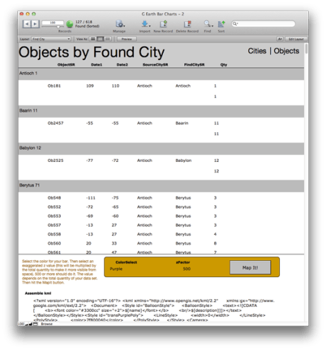Create a New Record
326x350 pixels.
[x=163, y=24]
